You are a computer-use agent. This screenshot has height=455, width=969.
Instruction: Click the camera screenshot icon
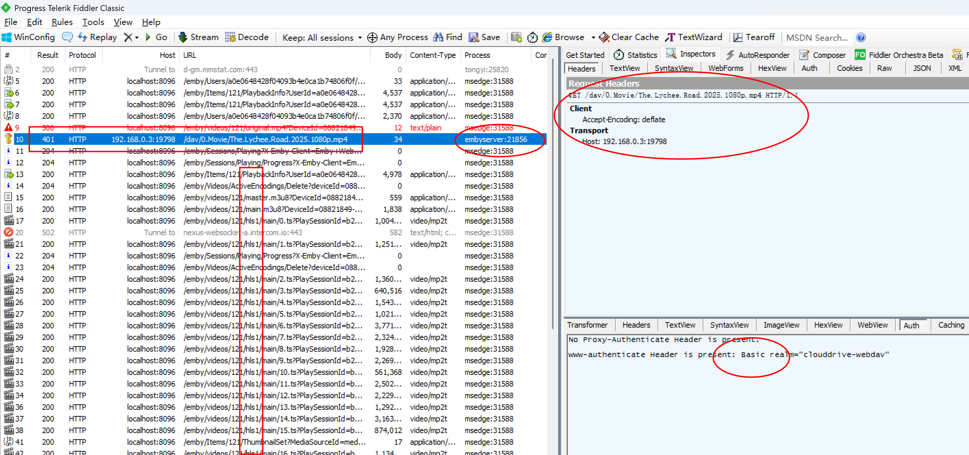click(516, 37)
